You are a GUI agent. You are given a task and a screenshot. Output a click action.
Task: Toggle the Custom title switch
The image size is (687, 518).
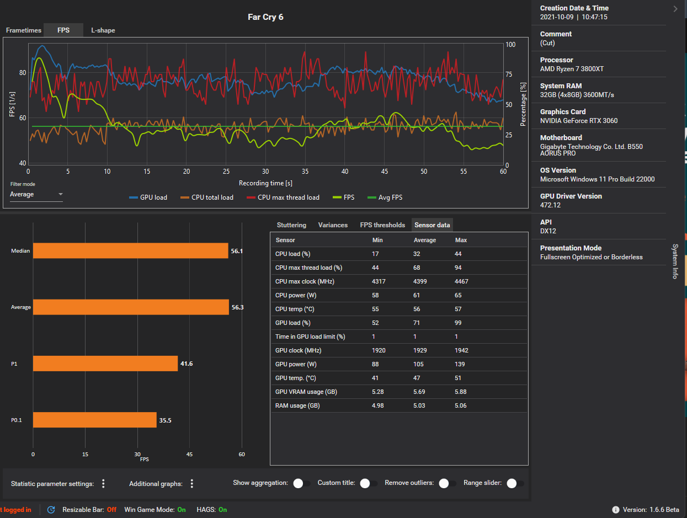pyautogui.click(x=368, y=483)
